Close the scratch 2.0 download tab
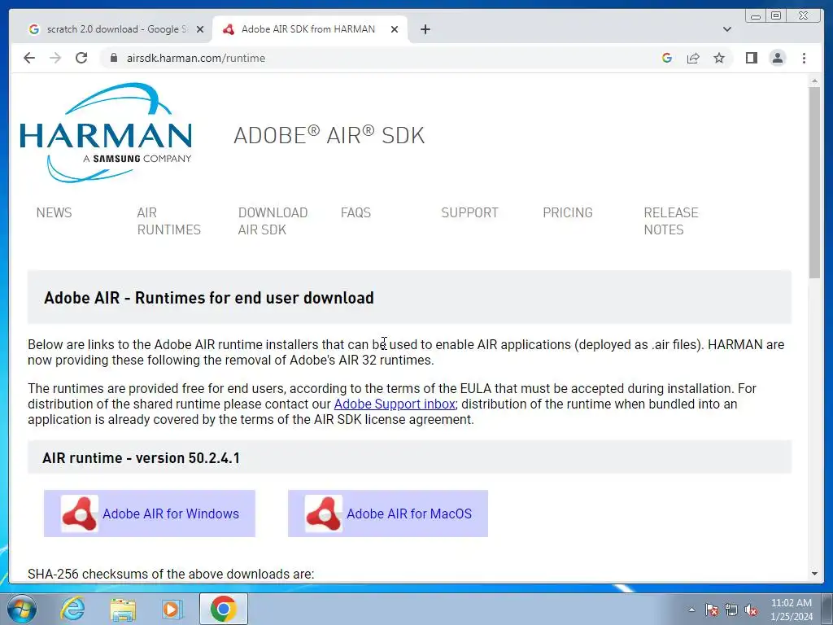The image size is (833, 625). (x=200, y=29)
